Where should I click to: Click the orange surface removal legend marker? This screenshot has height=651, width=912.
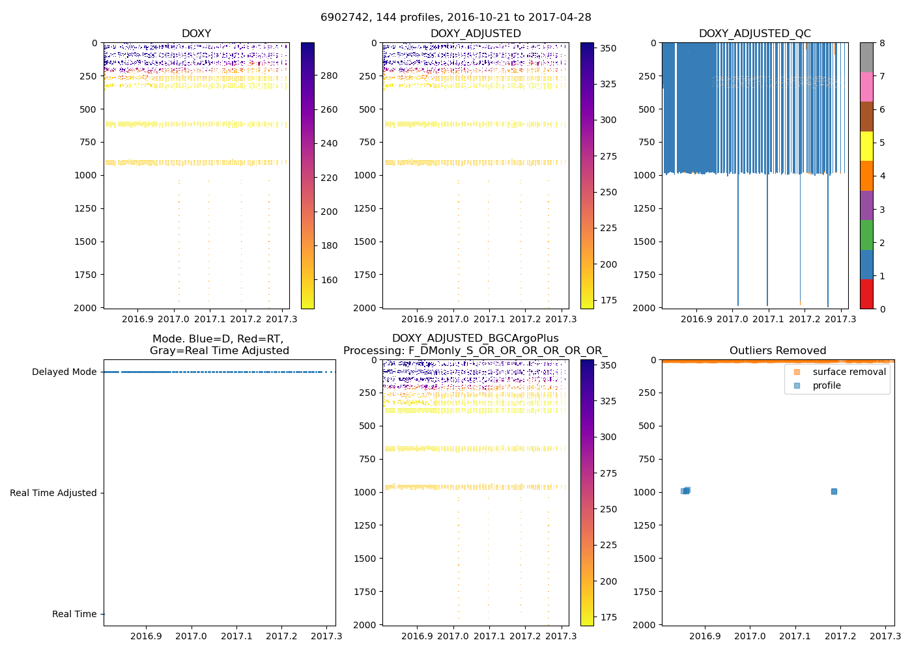797,372
